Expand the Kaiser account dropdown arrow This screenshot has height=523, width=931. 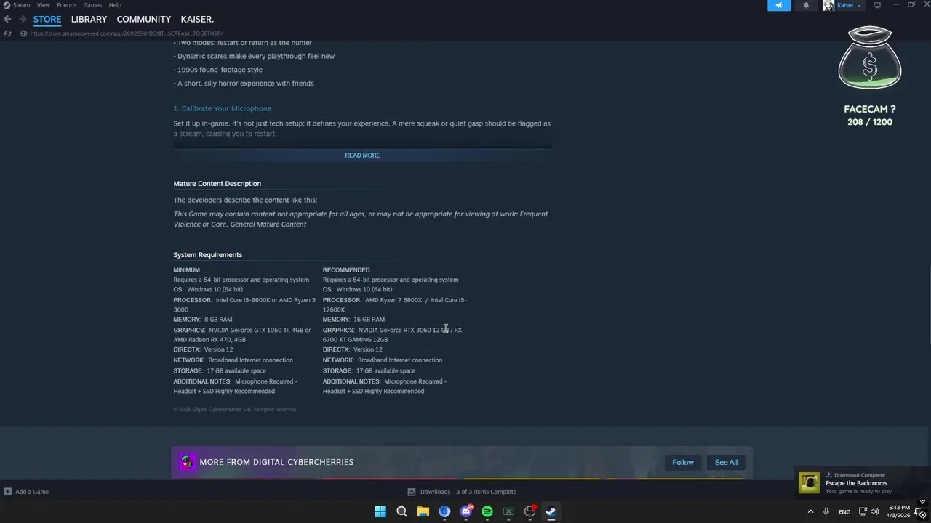point(859,5)
